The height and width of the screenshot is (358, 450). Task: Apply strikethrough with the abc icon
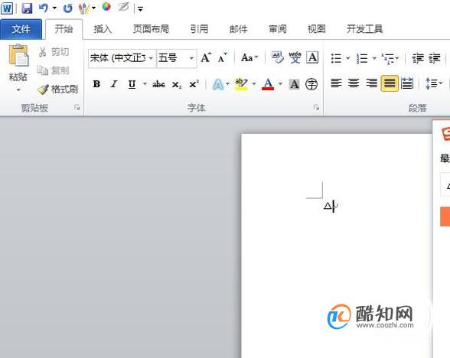pyautogui.click(x=158, y=84)
